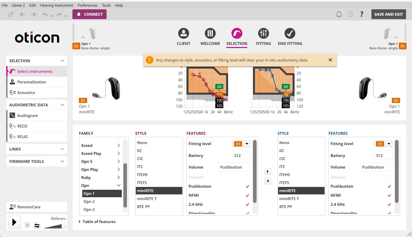Click the redo arrow in toolbar
This screenshot has height=237, width=412.
tap(59, 14)
